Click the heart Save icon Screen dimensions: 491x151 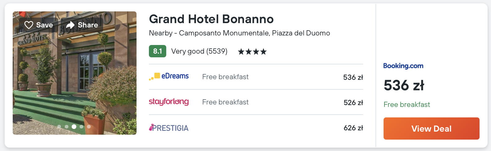[x=29, y=25]
